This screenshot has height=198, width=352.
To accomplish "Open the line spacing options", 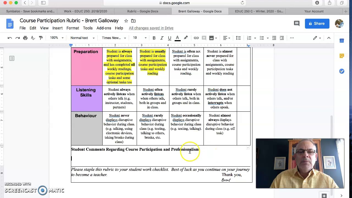I will pyautogui.click(x=238, y=38).
